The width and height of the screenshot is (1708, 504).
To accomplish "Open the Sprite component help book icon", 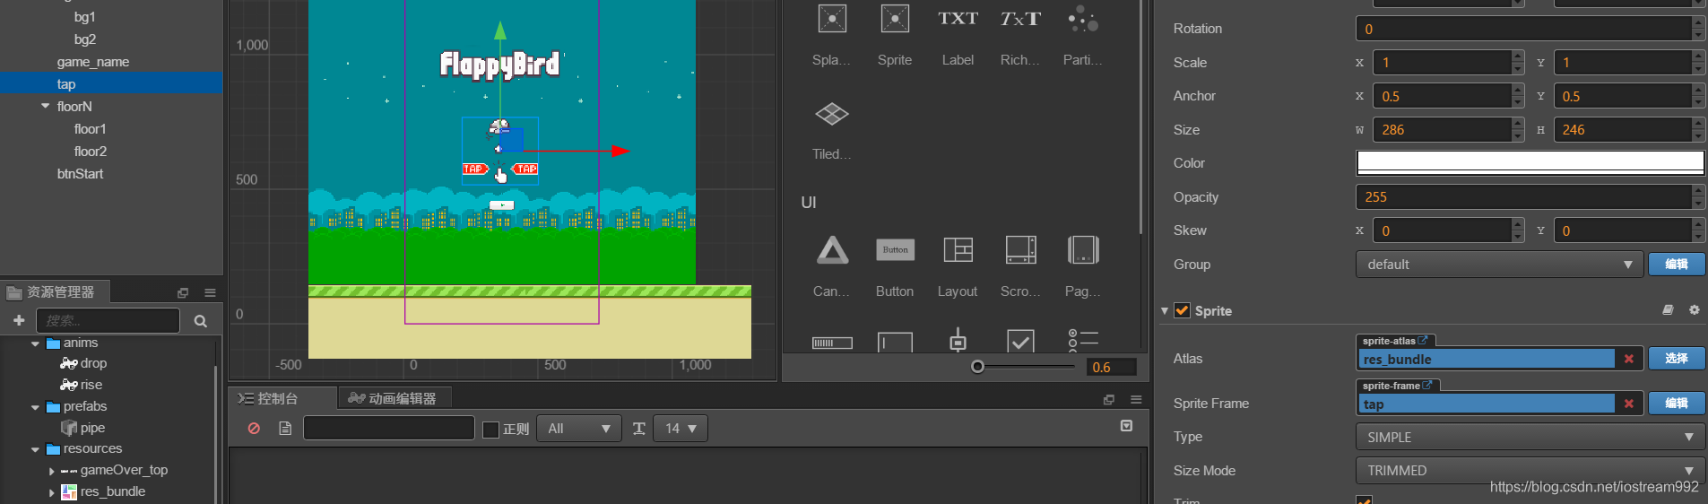I will click(1668, 310).
